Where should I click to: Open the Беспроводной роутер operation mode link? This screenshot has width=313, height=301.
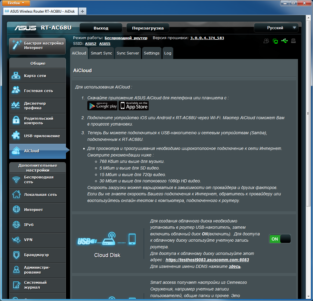tap(126, 38)
